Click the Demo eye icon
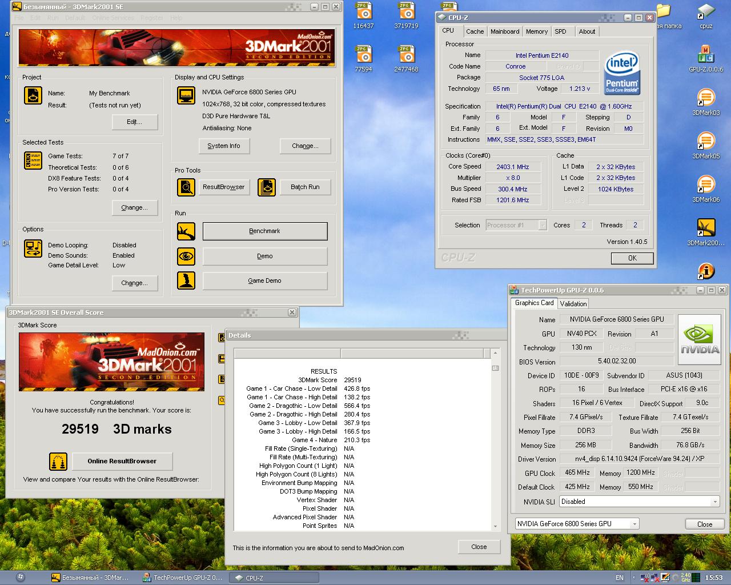This screenshot has width=731, height=585. tap(186, 256)
